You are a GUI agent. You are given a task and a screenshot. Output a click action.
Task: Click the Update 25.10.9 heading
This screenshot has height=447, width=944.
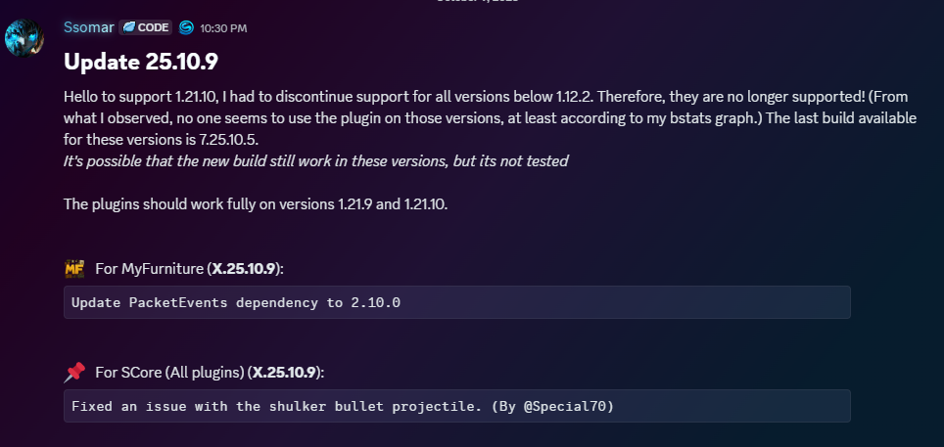[x=140, y=62]
